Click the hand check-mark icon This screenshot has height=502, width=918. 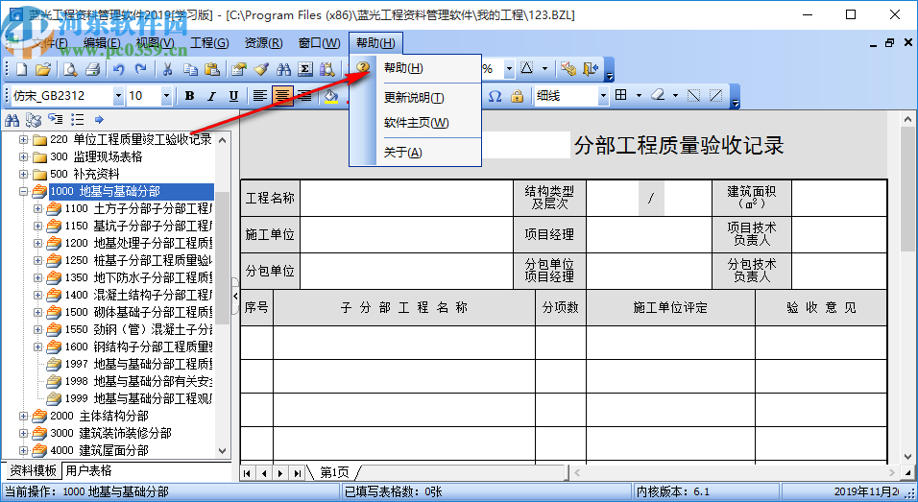coord(568,69)
